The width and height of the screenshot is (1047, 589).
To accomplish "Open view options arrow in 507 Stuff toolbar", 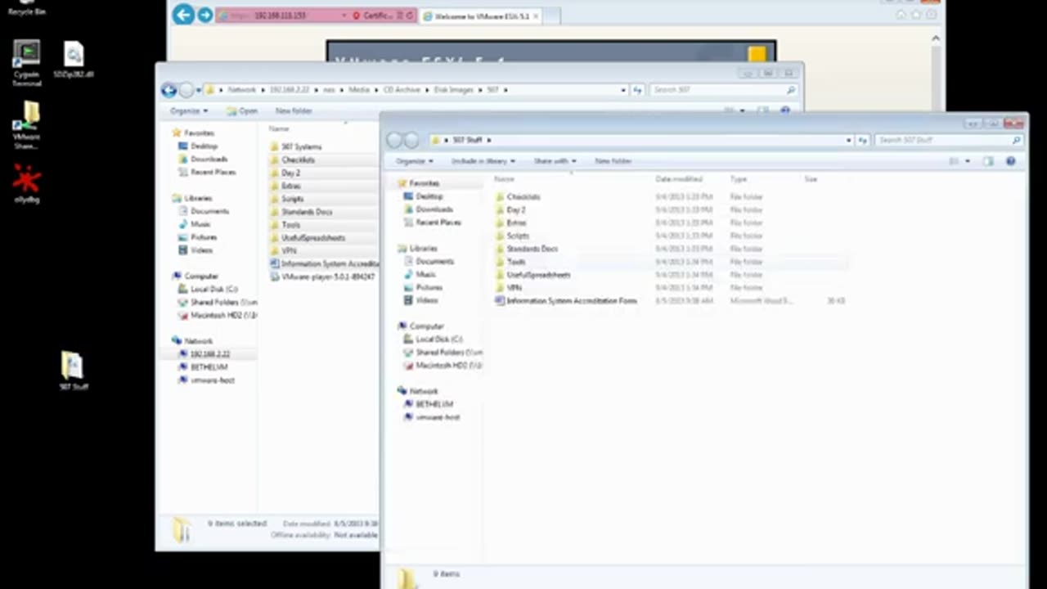I will pos(968,161).
